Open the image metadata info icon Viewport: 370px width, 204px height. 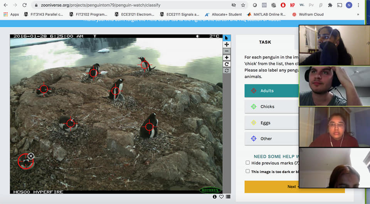click(x=215, y=197)
